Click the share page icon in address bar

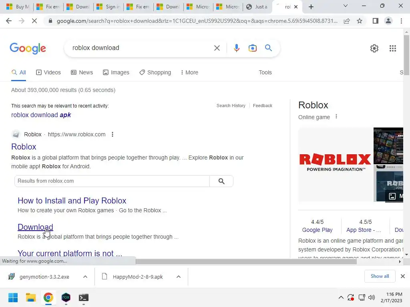point(347,21)
